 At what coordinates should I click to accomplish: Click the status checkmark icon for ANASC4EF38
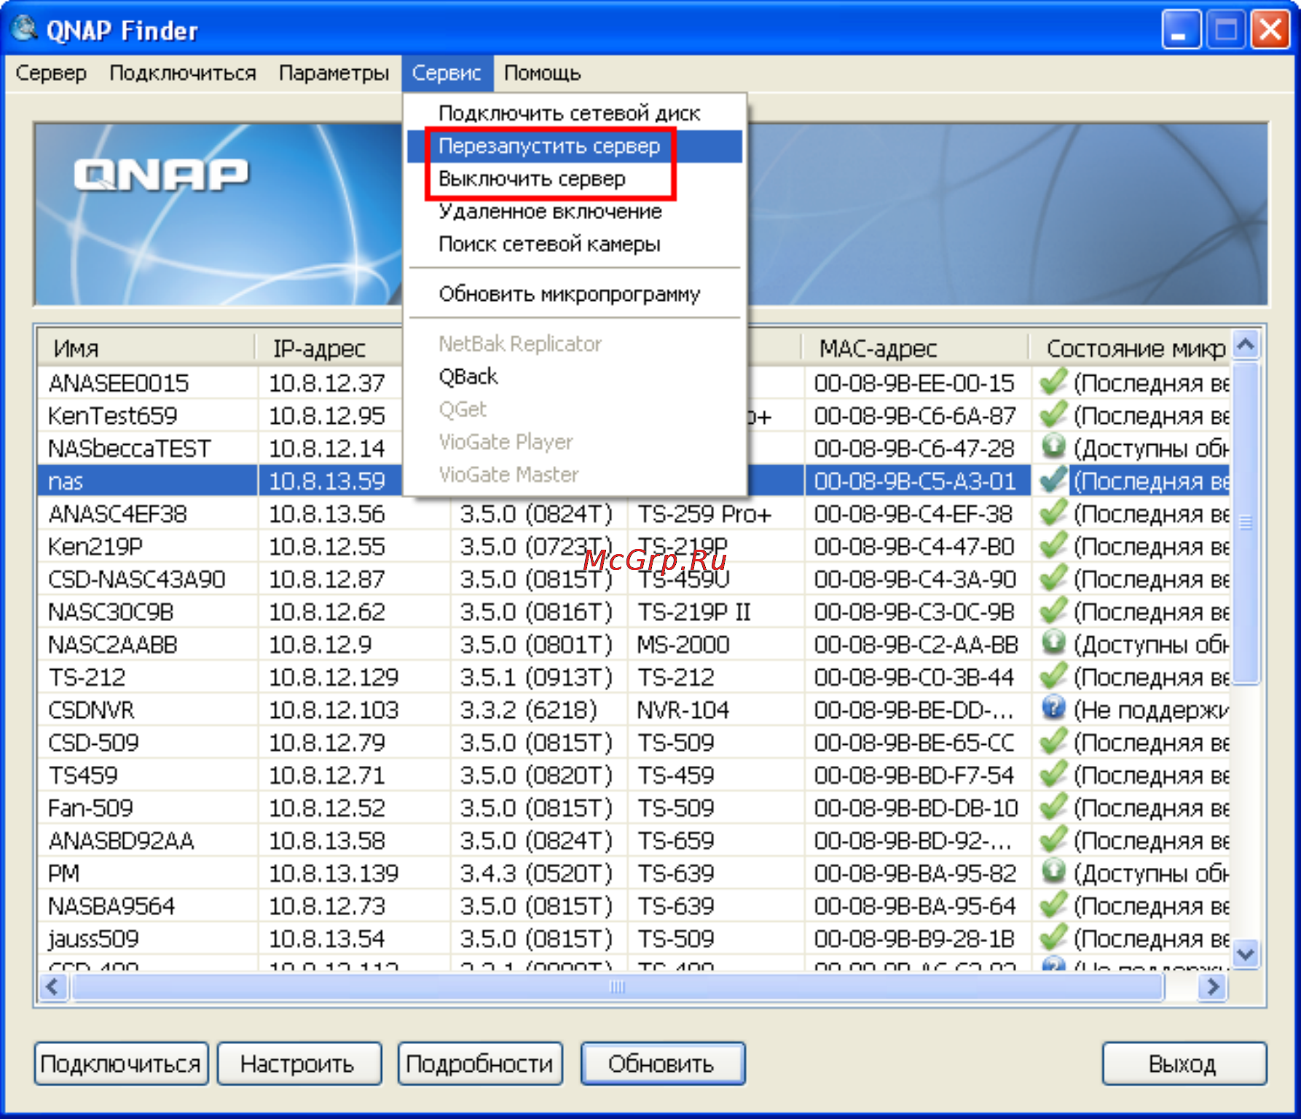click(x=1053, y=513)
